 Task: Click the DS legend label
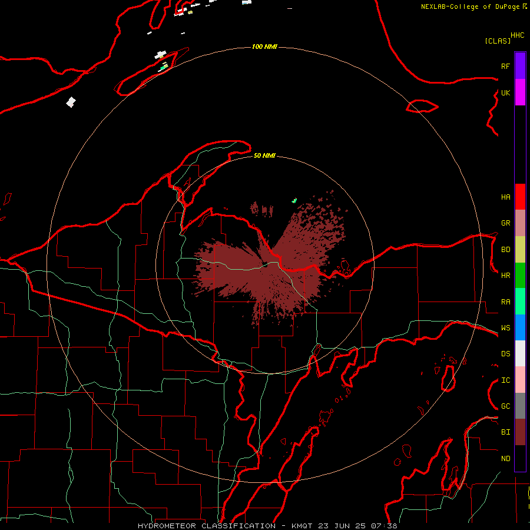(506, 354)
